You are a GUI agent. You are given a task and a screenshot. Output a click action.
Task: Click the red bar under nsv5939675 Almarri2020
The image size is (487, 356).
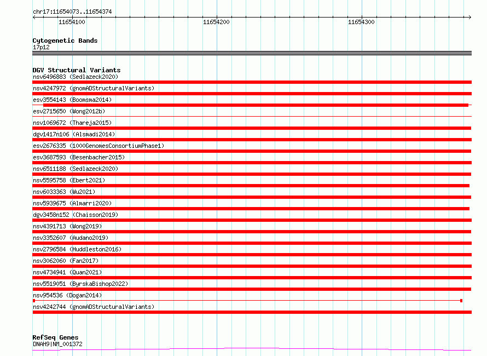(x=251, y=209)
